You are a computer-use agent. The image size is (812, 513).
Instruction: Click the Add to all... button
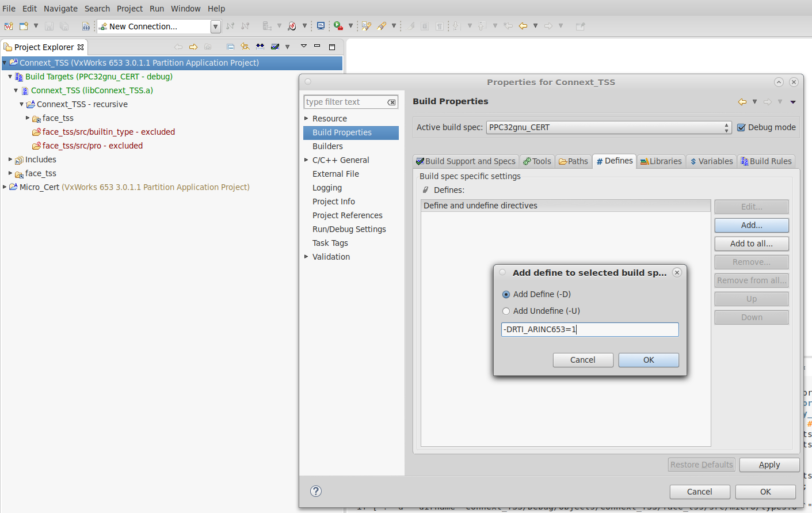click(x=752, y=244)
